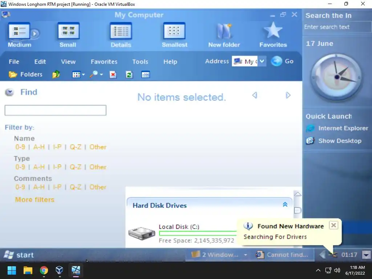Screen dimensions: 372x279
Task: Filter Comments by I-P
Action: click(x=57, y=187)
